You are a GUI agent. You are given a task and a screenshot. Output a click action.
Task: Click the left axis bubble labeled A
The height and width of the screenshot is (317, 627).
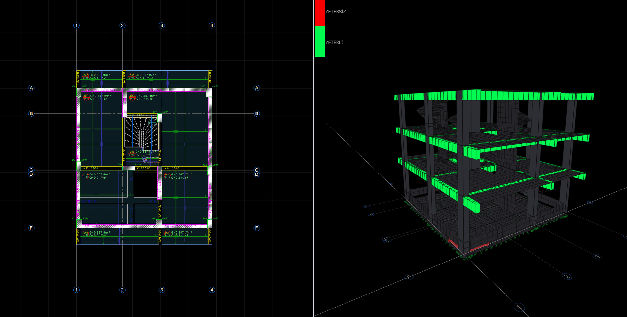[x=31, y=88]
